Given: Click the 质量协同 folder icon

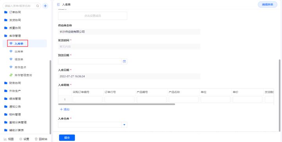Looking at the screenshot, I should click(6, 28).
